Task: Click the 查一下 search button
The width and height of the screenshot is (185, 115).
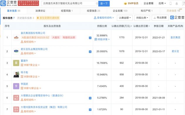Action: click(104, 4)
